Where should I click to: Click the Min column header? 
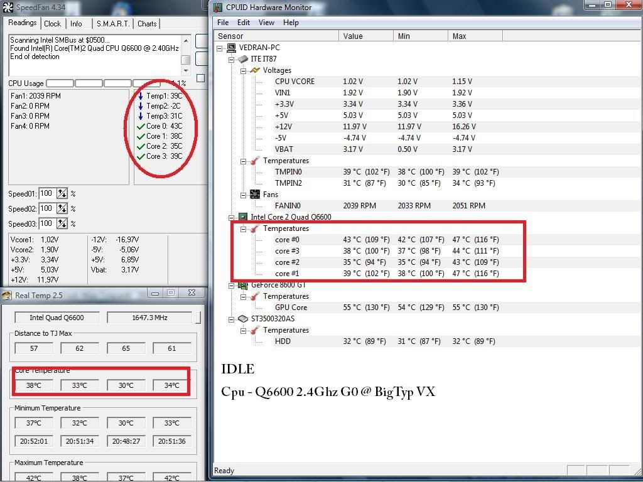[x=421, y=36]
